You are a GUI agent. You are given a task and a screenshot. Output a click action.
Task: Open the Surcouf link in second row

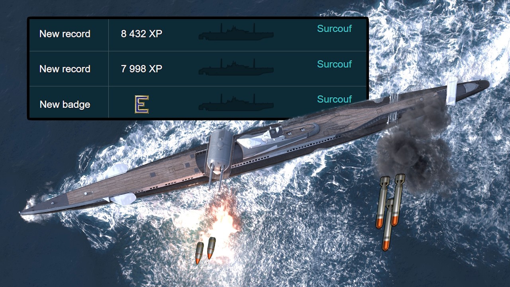coord(334,64)
